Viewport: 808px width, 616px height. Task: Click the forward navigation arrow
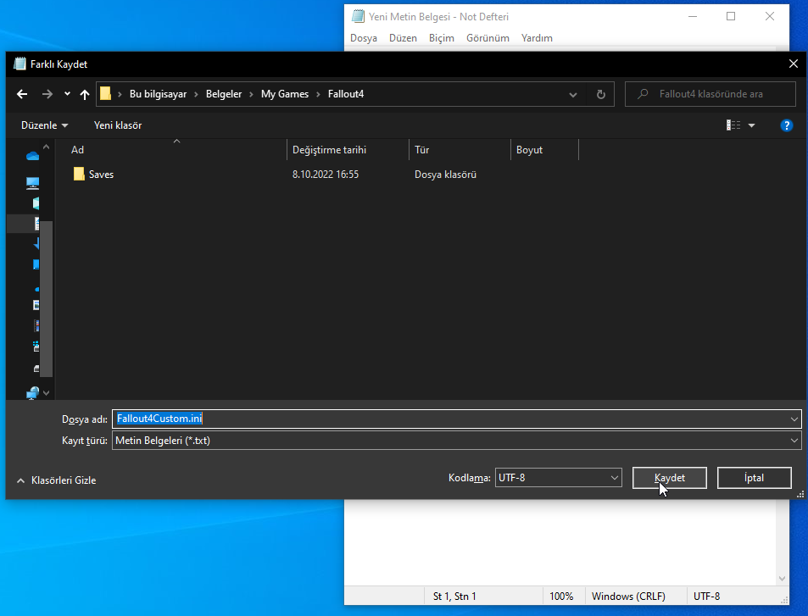click(47, 94)
